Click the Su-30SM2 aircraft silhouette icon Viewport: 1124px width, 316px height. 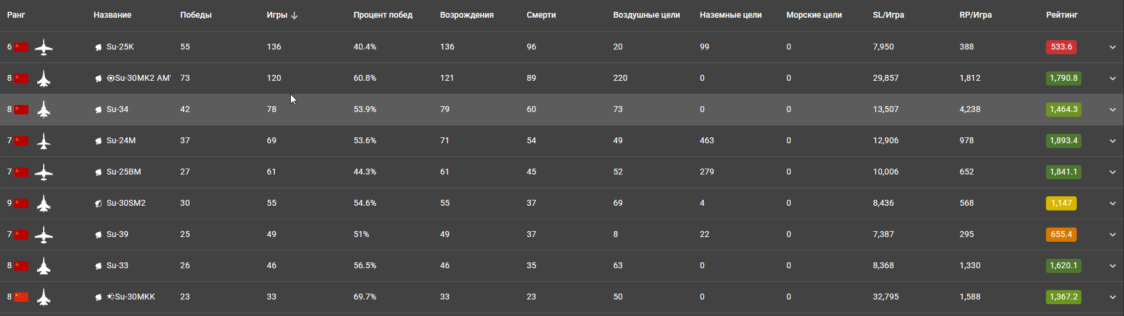coord(44,203)
